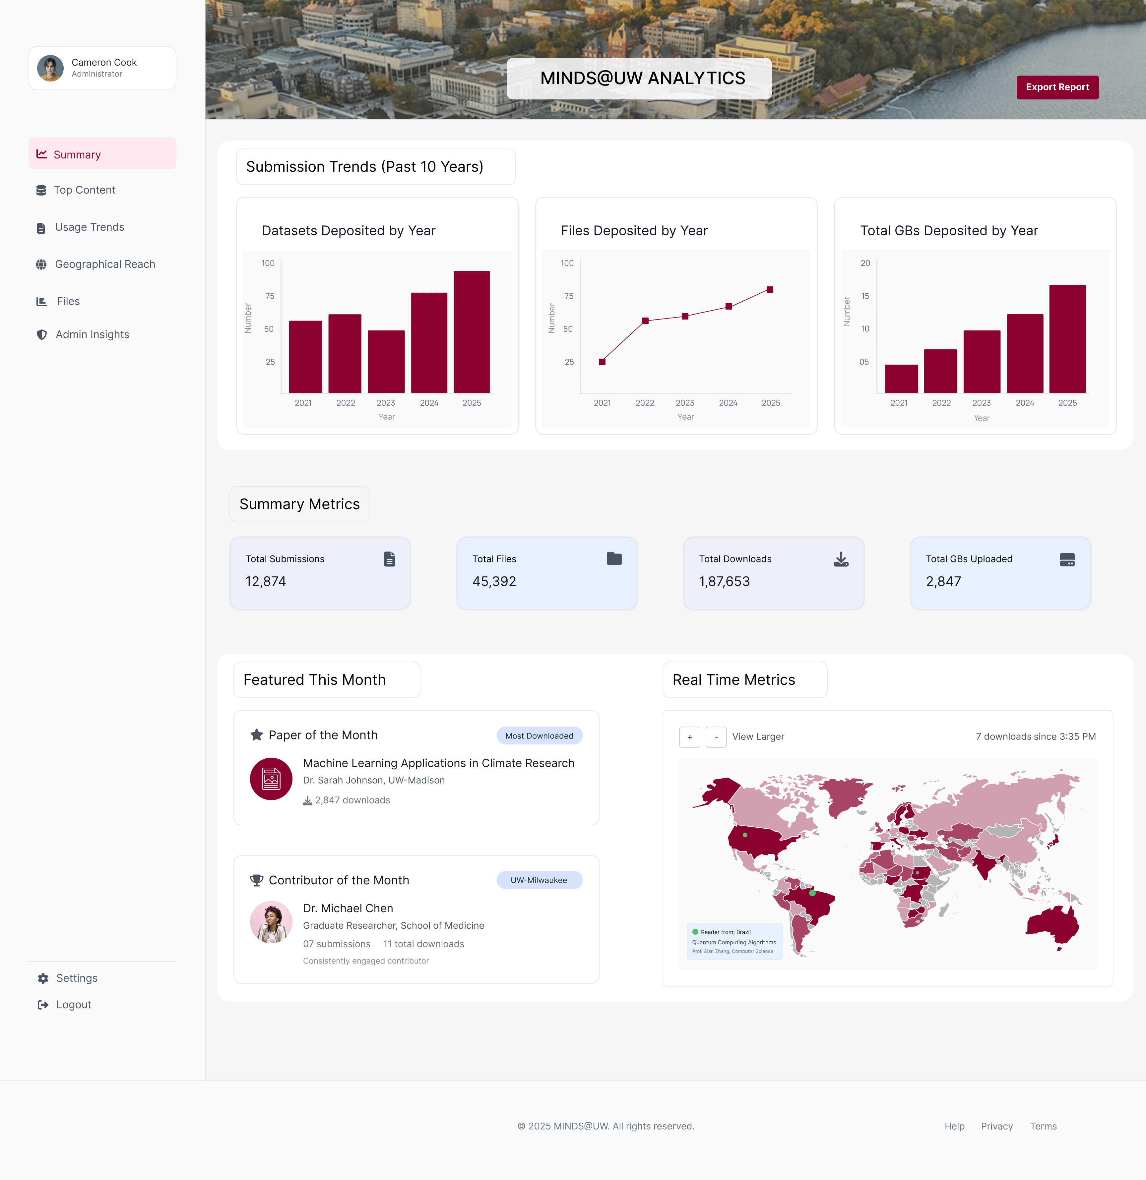Click the Total Downloads download icon
Viewport: 1146px width, 1180px height.
(x=841, y=559)
